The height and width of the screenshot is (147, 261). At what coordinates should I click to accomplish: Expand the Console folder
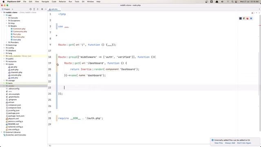tap(7, 18)
